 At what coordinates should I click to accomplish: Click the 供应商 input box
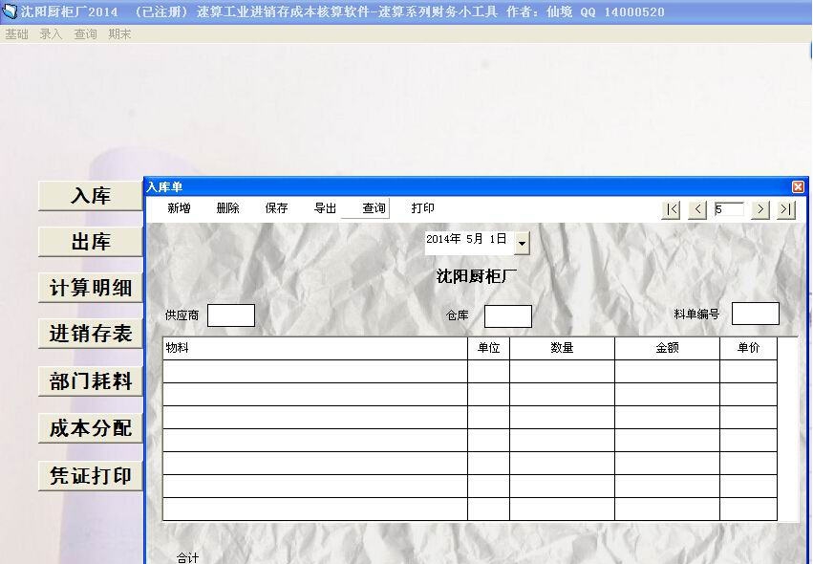[231, 315]
